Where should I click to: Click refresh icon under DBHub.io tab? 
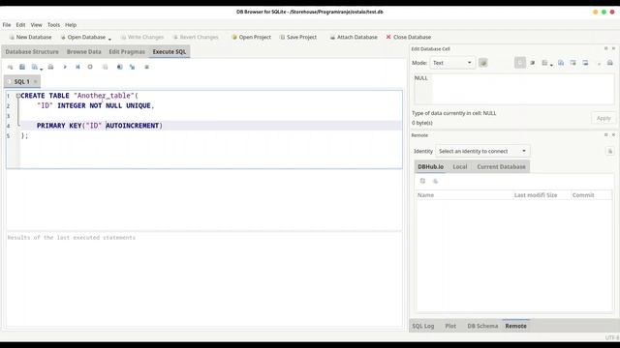422,181
